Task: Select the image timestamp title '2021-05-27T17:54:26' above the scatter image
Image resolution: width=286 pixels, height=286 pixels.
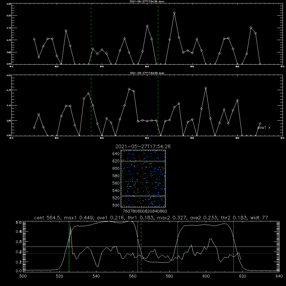Action: 143,146
